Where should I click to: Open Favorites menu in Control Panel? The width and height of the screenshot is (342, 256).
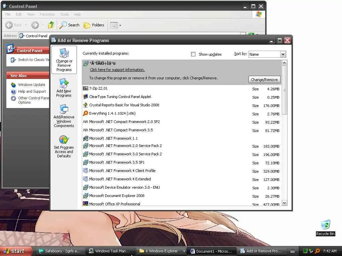coord(47,14)
